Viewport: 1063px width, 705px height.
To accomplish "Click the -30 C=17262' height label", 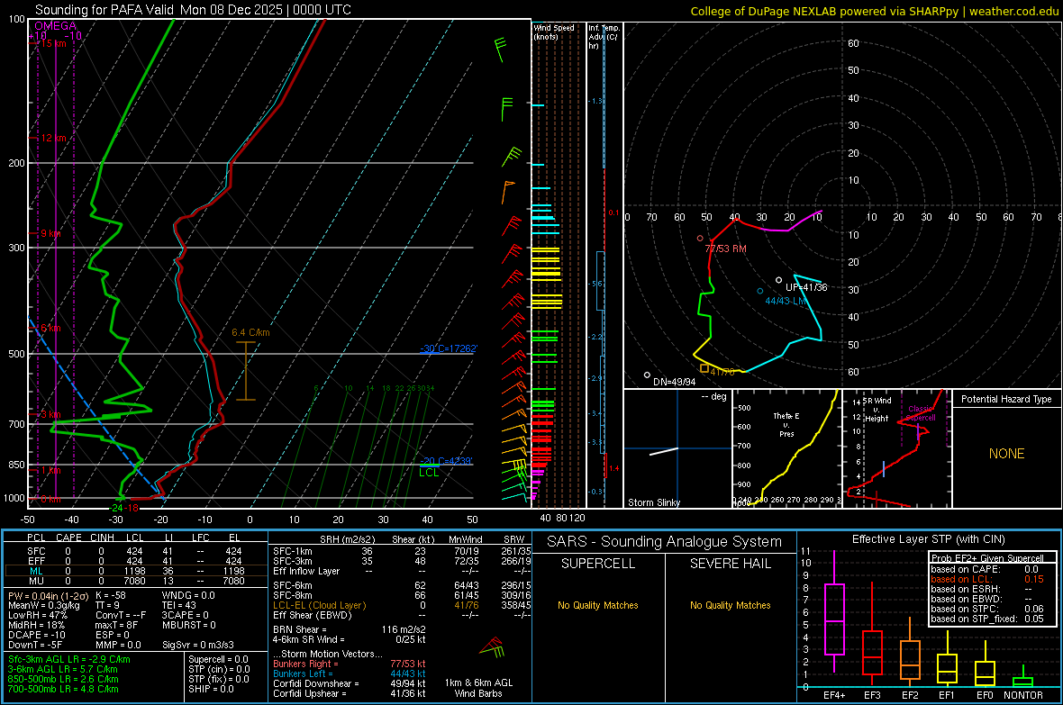I will 449,348.
